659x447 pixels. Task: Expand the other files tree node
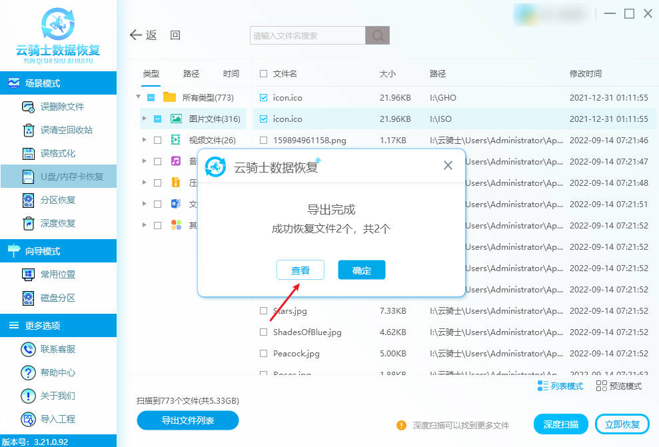point(145,225)
